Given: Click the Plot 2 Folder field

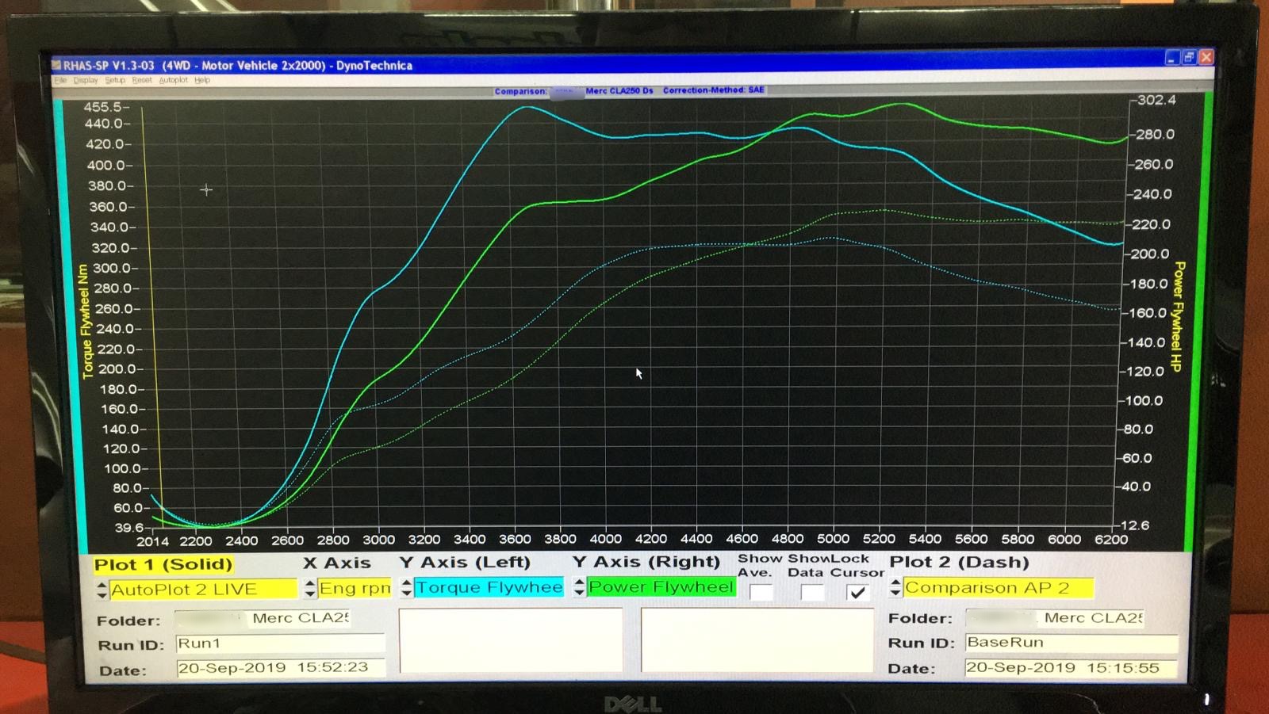Looking at the screenshot, I should pyautogui.click(x=1054, y=617).
